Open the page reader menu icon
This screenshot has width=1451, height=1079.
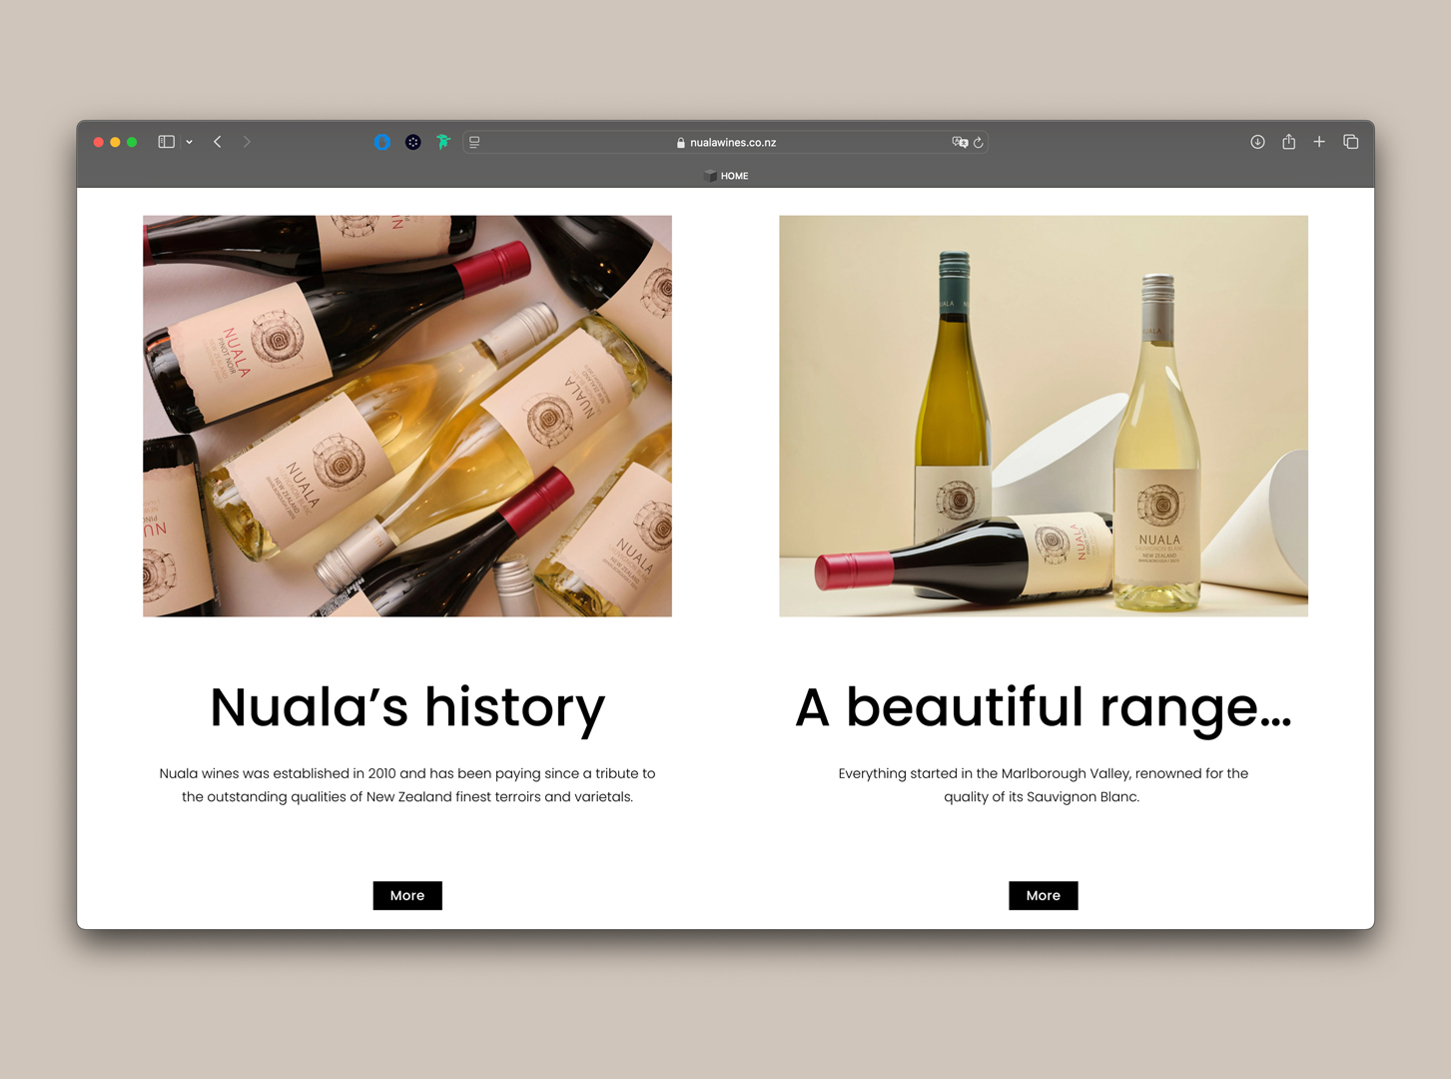pyautogui.click(x=475, y=142)
